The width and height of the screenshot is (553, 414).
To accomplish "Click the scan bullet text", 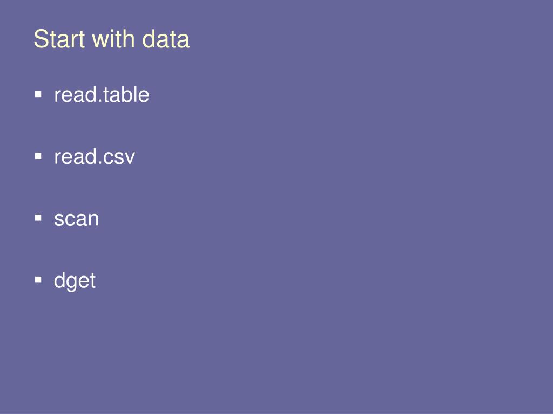I will point(76,219).
